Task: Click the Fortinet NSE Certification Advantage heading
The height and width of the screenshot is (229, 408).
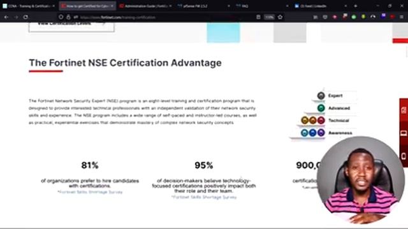Action: click(125, 63)
